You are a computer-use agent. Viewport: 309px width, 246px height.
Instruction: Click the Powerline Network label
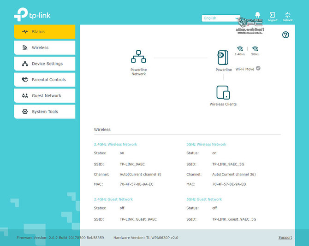tap(138, 72)
